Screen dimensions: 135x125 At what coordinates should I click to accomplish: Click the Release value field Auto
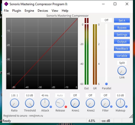click(60, 95)
